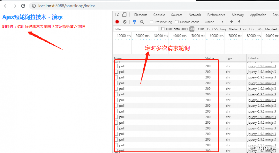Open the Application tab
The width and height of the screenshot is (279, 153).
[258, 15]
